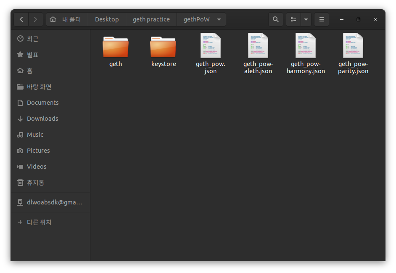Viewport: 396px width, 273px height.
Task: Click plus icon for 다른 위치
Action: click(20, 222)
